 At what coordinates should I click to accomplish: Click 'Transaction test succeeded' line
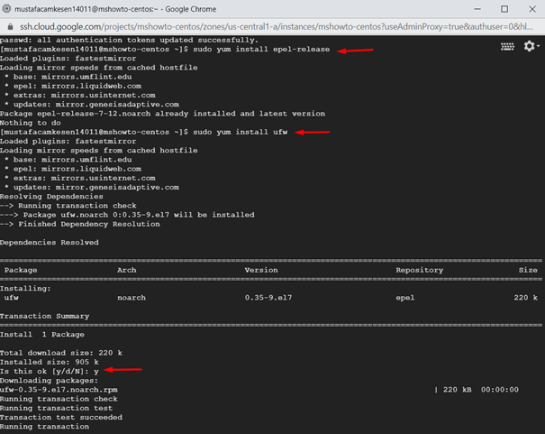[x=61, y=417]
